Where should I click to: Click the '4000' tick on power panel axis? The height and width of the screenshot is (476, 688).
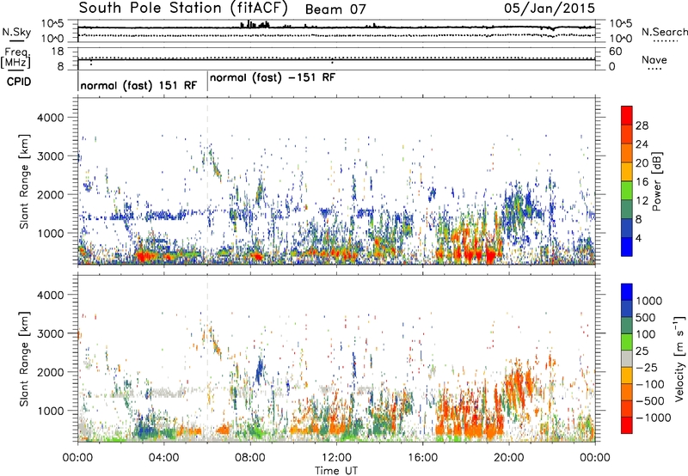(x=51, y=118)
